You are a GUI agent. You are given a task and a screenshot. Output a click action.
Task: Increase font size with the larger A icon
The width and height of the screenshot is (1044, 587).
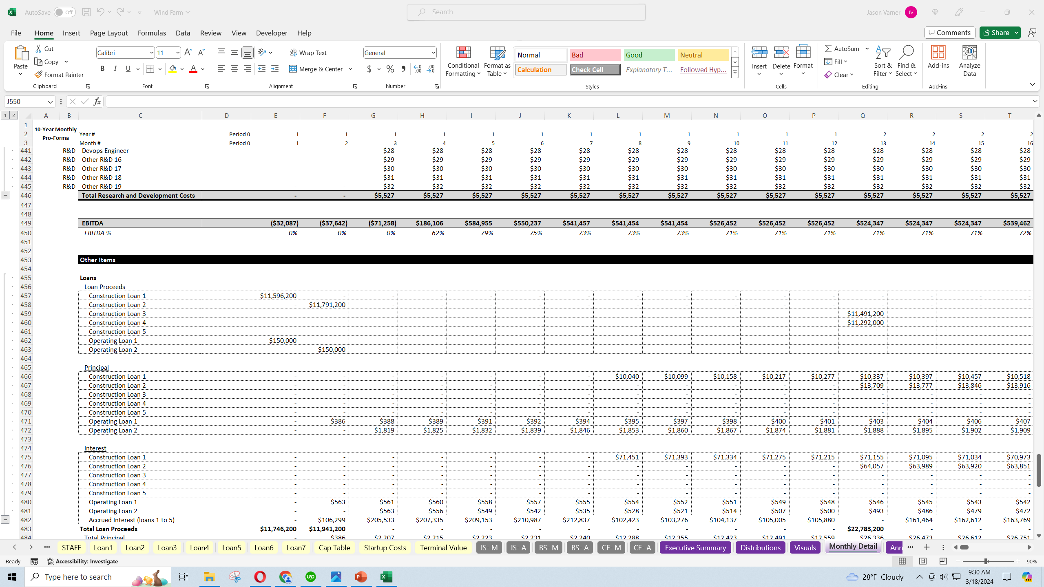coord(188,53)
